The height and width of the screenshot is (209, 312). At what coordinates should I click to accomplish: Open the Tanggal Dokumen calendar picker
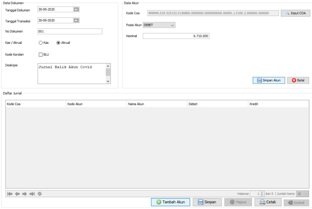76,10
